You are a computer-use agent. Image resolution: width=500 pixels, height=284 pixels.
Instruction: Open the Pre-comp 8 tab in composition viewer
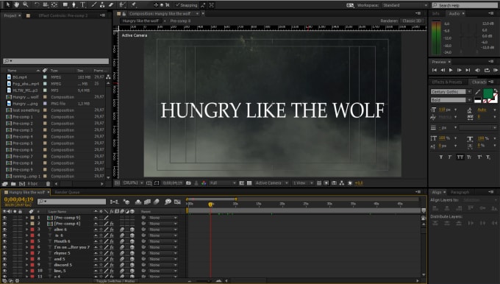pyautogui.click(x=180, y=21)
